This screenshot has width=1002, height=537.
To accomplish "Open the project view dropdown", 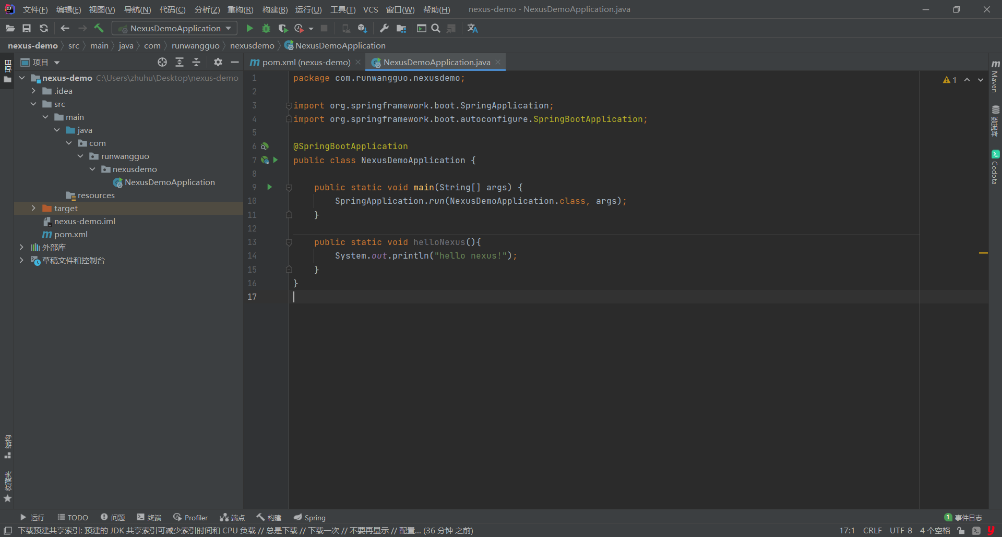I will 57,63.
